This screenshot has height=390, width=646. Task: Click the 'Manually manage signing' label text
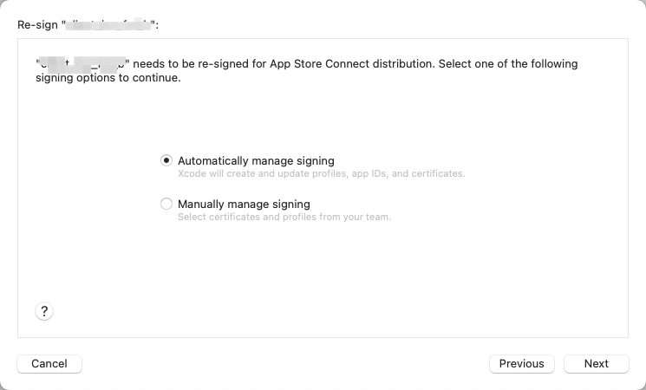[x=244, y=204]
